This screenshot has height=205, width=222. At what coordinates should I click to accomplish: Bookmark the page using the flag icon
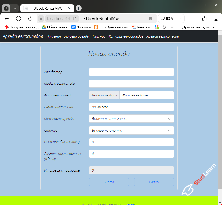(x=150, y=18)
